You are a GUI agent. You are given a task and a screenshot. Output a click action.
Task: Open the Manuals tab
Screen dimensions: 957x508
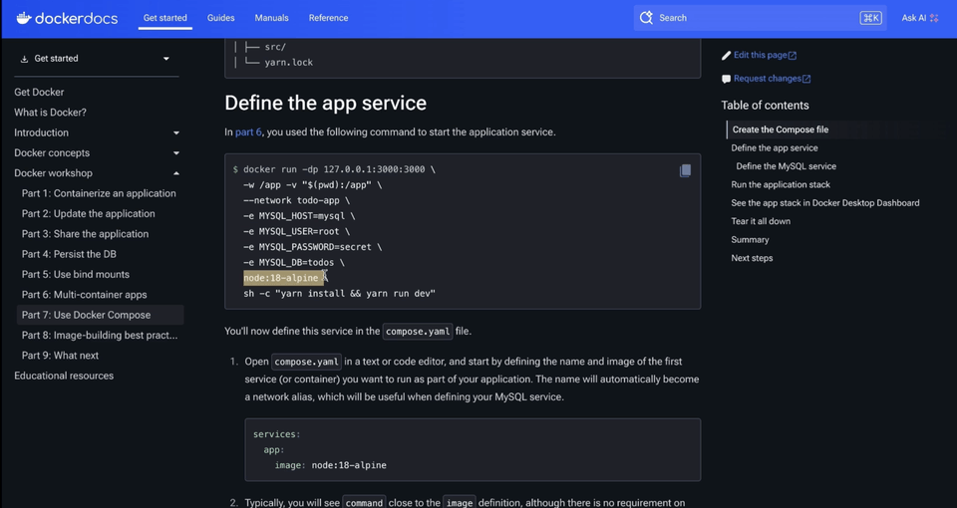click(x=271, y=18)
